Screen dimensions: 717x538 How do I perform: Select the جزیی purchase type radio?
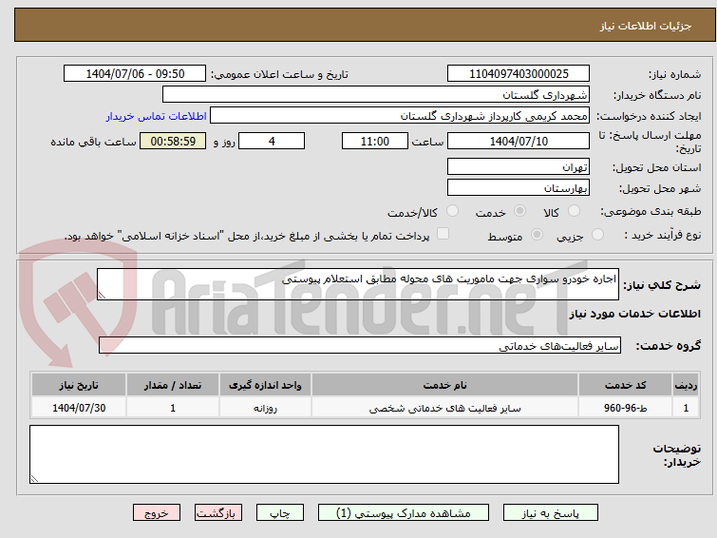point(597,235)
